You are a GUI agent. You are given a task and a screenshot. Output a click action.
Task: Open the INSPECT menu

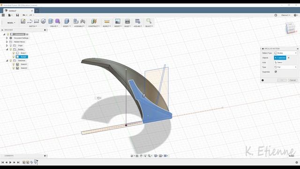[107, 26]
